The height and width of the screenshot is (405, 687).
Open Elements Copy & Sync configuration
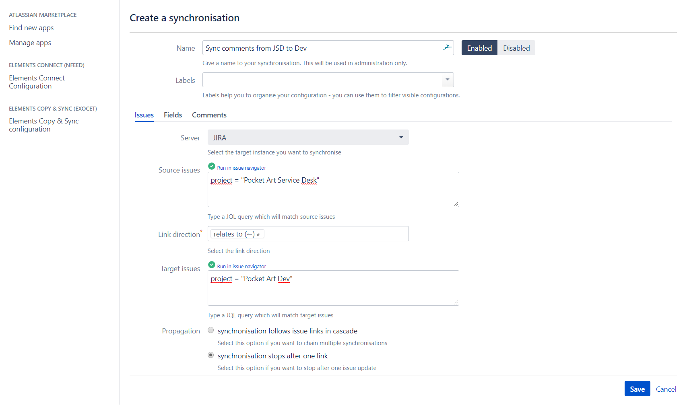coord(43,125)
